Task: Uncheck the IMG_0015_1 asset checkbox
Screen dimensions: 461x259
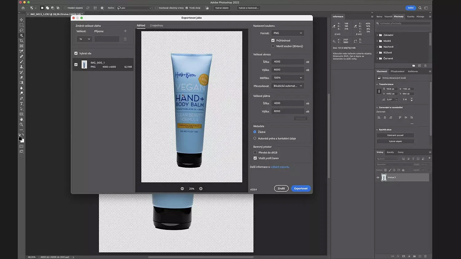Action: [76, 64]
